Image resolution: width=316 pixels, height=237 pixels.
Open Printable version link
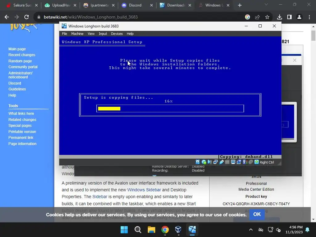(x=22, y=131)
